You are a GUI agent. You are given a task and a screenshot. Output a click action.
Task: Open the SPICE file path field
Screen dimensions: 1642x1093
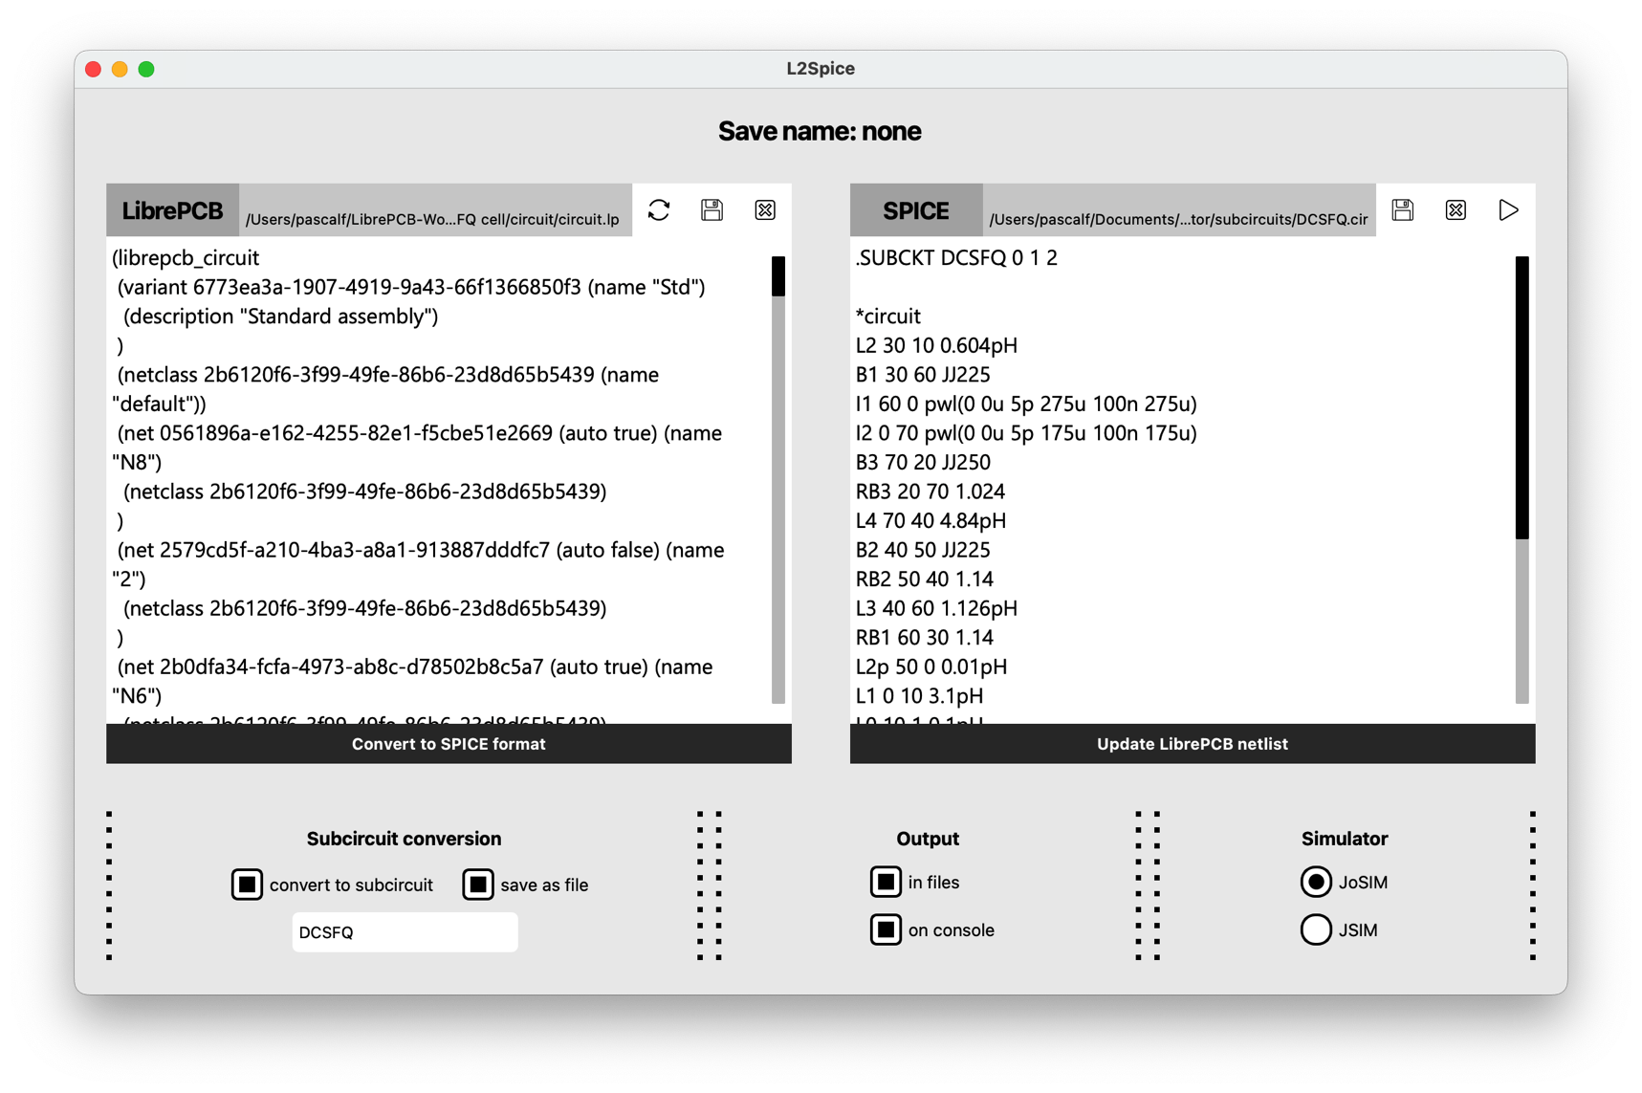1178,219
